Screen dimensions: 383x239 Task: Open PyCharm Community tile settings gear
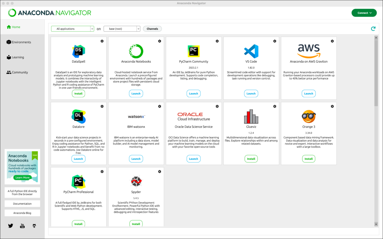[217, 41]
